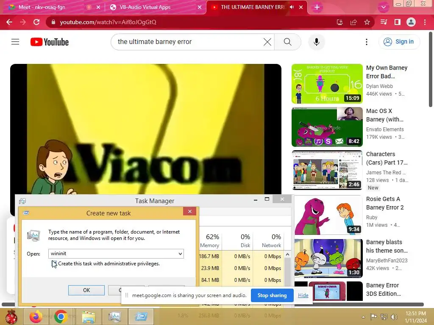Reload the YouTube page
434x325 pixels.
pos(36,22)
